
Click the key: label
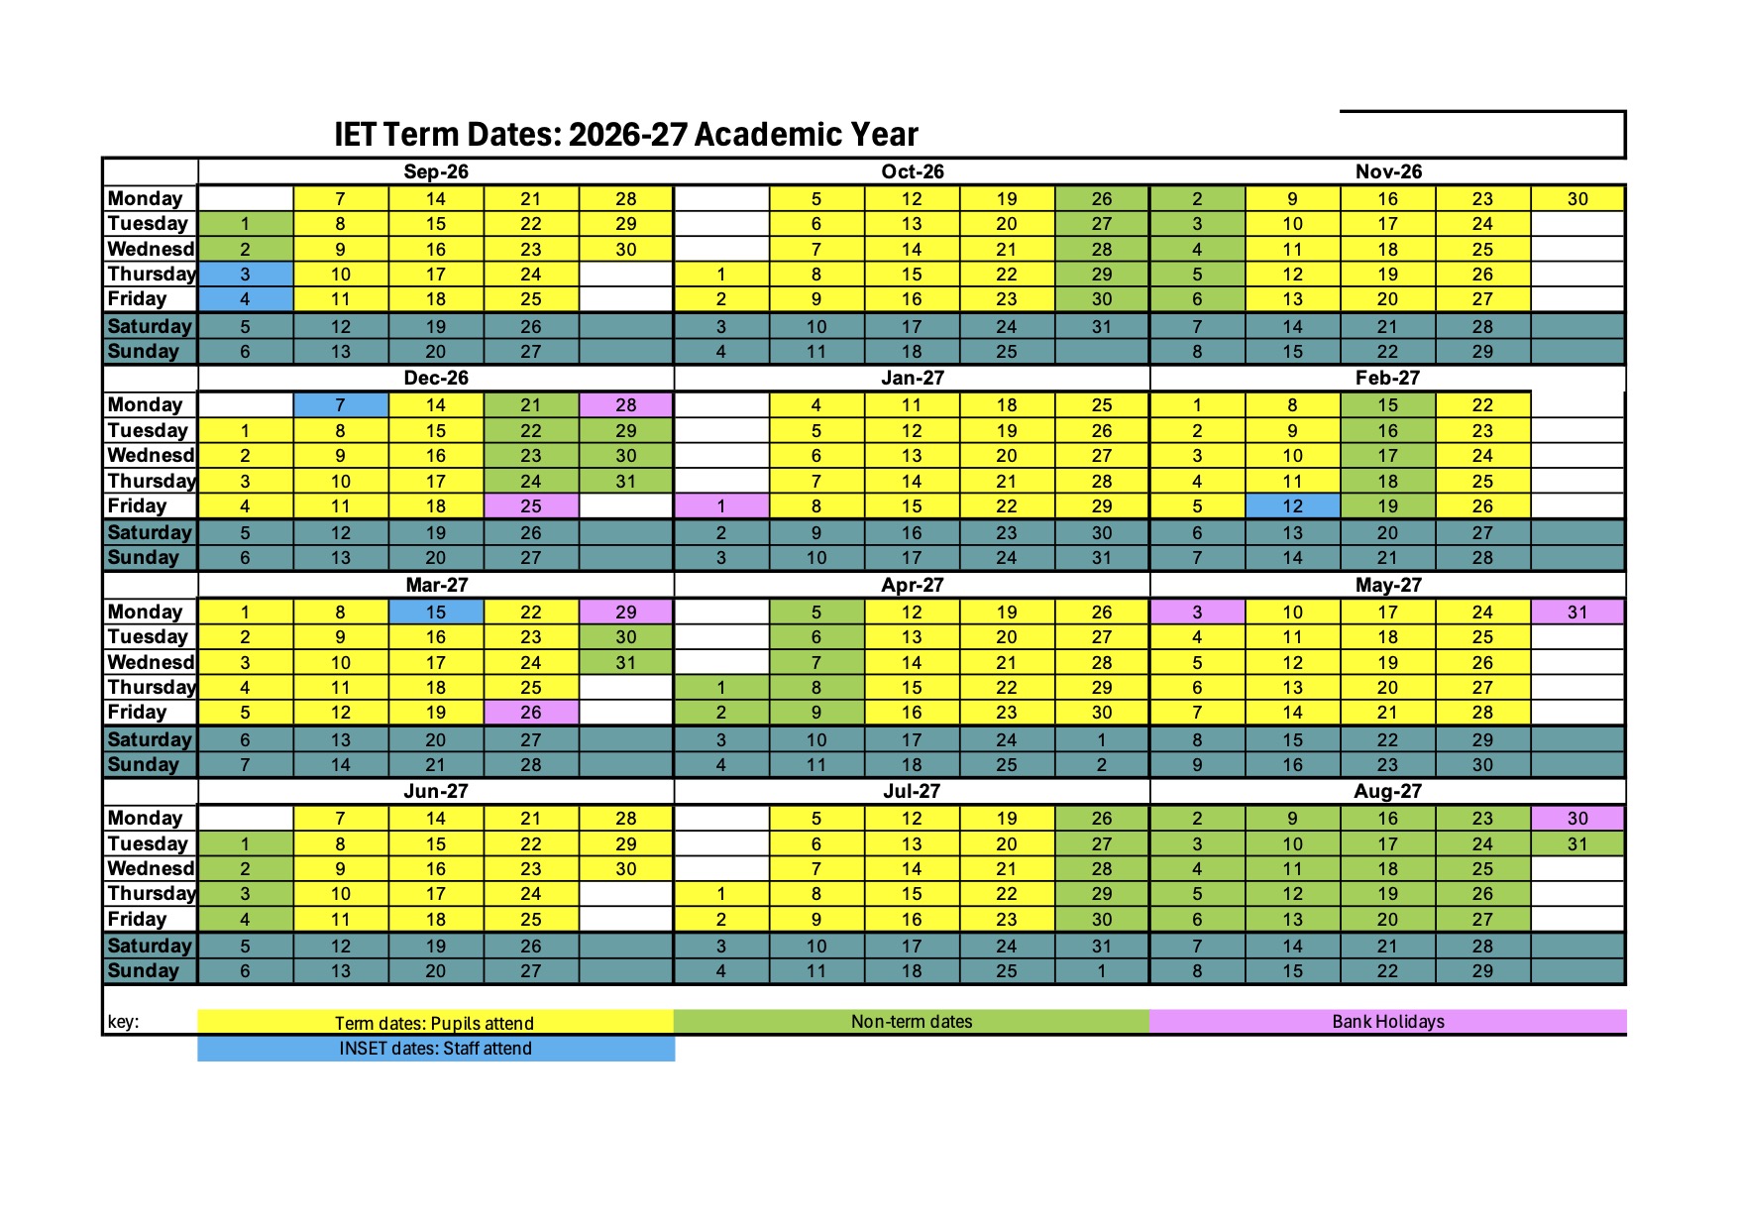123,1022
